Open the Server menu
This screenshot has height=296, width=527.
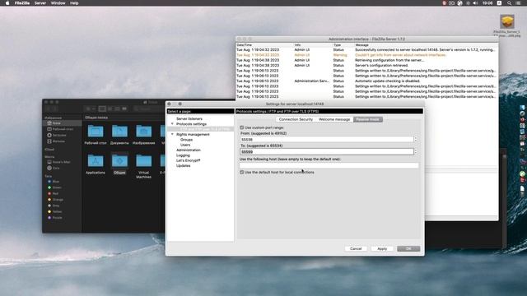[x=40, y=3]
